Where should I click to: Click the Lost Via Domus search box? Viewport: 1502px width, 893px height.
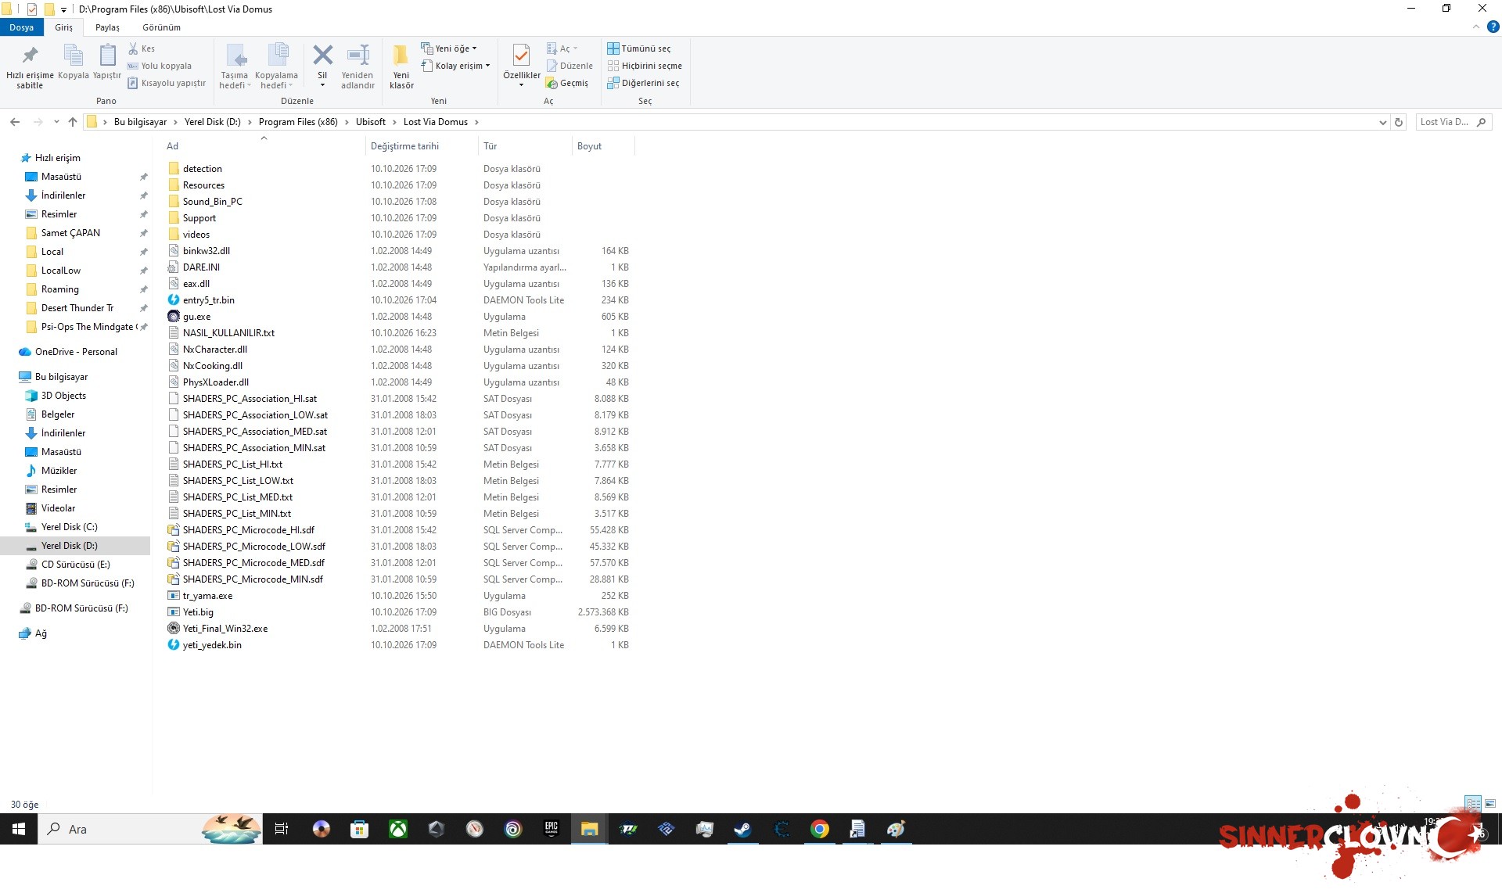click(x=1453, y=122)
